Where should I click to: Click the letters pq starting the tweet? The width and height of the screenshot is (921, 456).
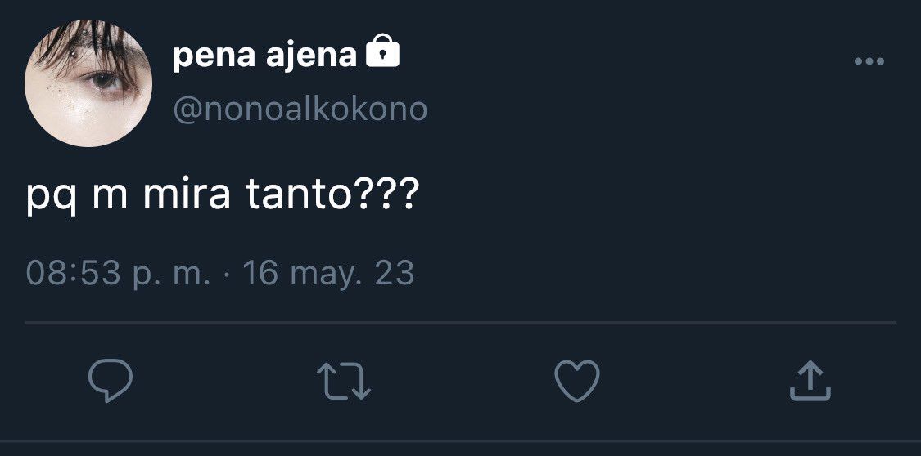(51, 199)
